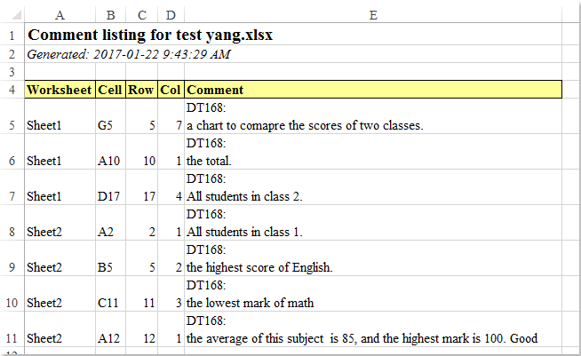The height and width of the screenshot is (356, 581).
Task: Select row 11 header
Action: pos(12,338)
